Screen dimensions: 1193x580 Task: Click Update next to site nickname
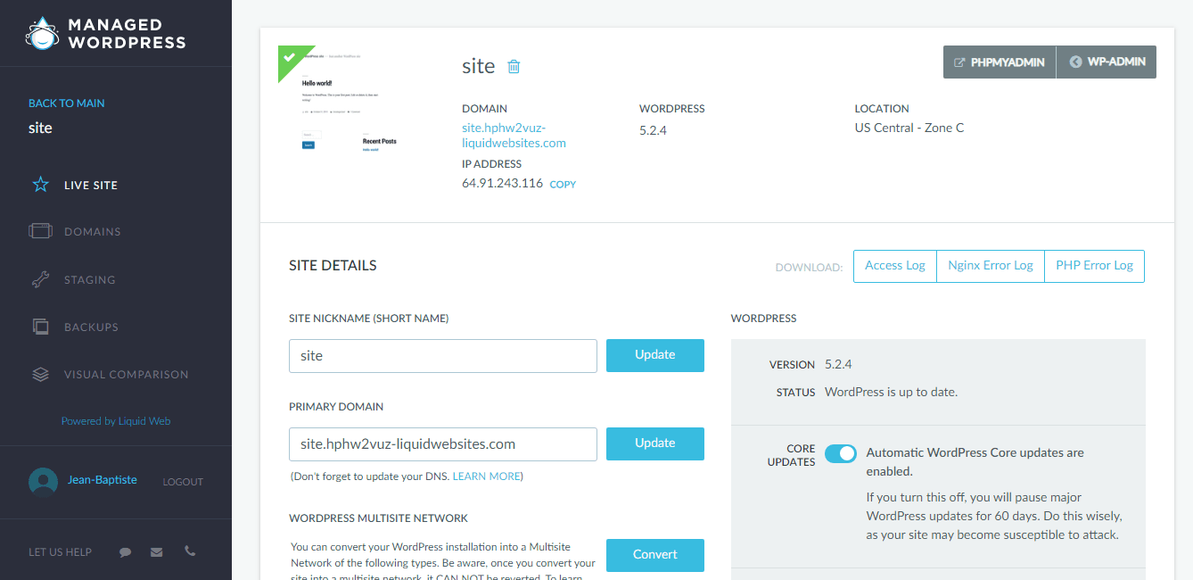655,355
